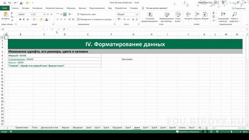
Task: Click the Fill down icon under AutoSum
Action: tap(214, 17)
